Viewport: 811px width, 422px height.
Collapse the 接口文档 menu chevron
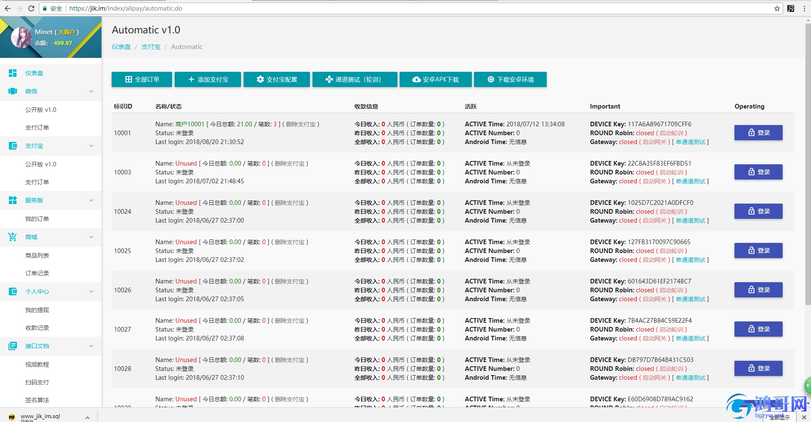point(91,346)
